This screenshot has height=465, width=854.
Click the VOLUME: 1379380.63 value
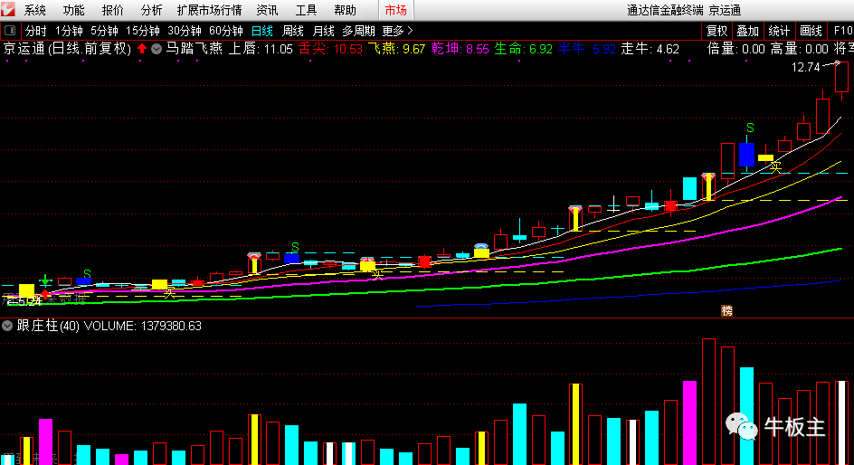click(143, 326)
